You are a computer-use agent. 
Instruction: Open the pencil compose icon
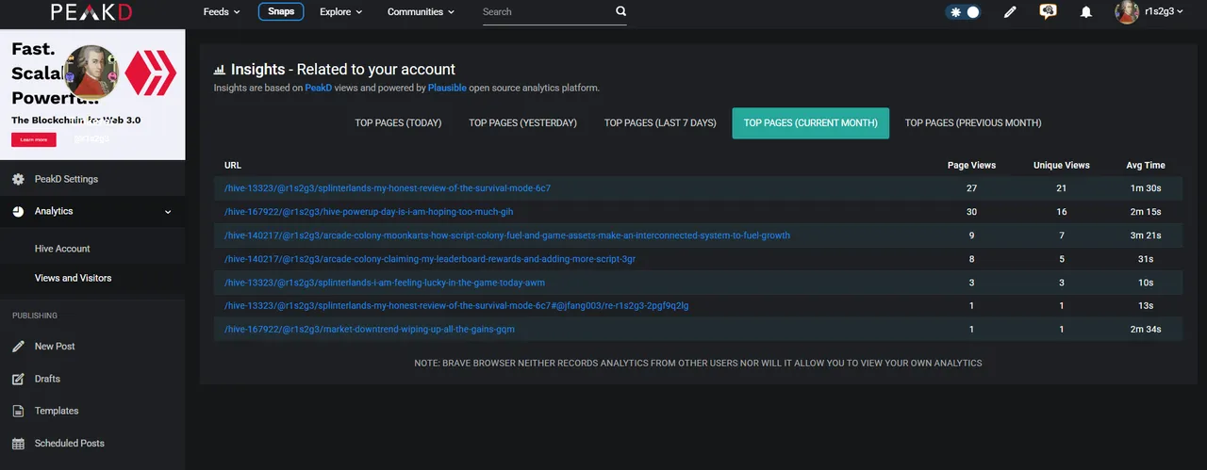point(1010,12)
